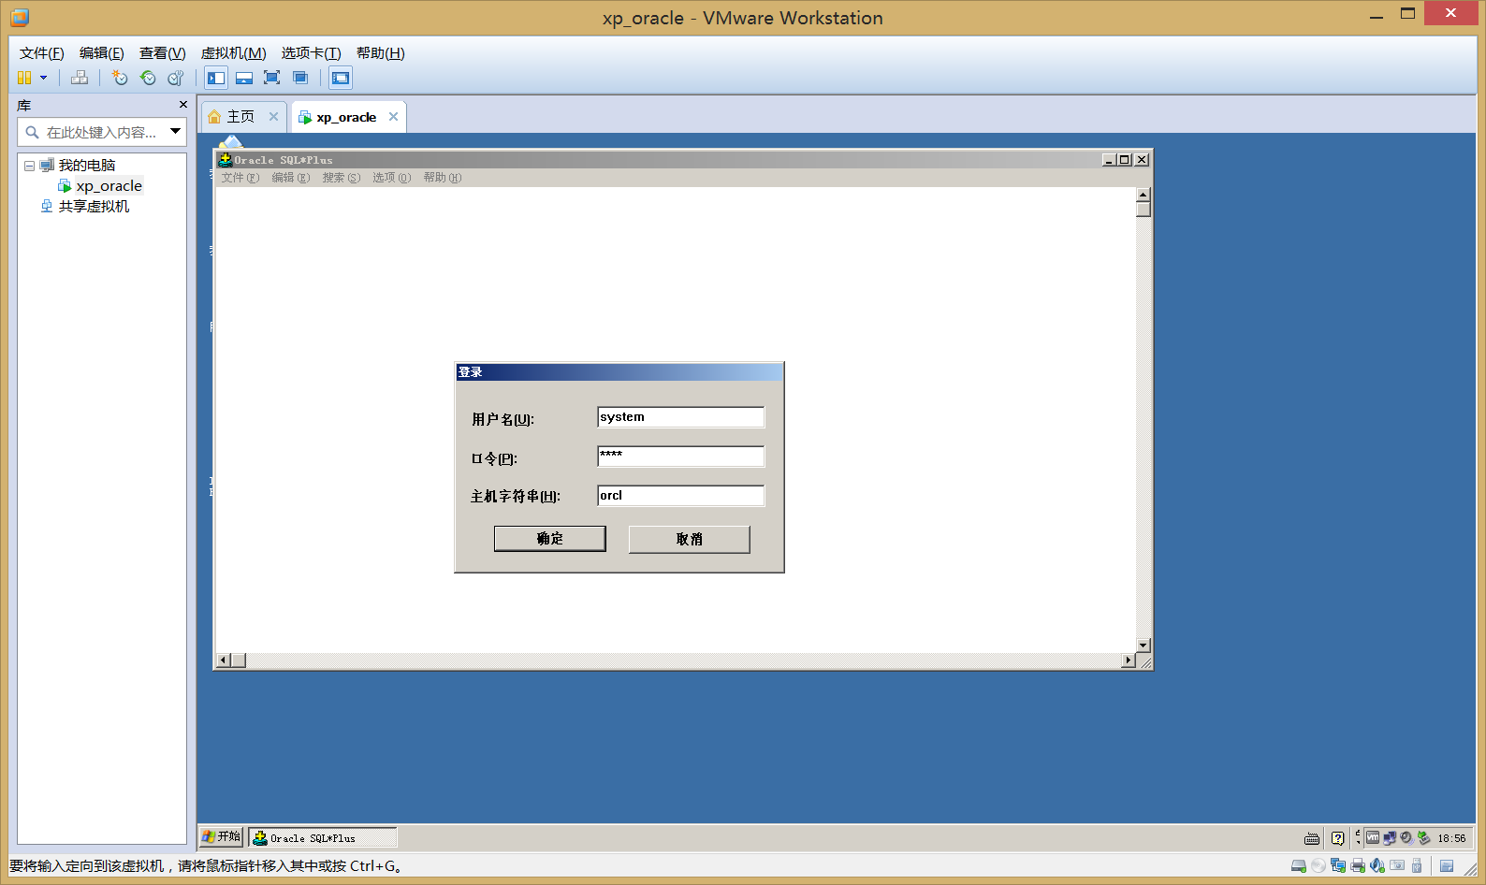Click the printer device status icon
The image size is (1486, 885).
tap(1358, 865)
